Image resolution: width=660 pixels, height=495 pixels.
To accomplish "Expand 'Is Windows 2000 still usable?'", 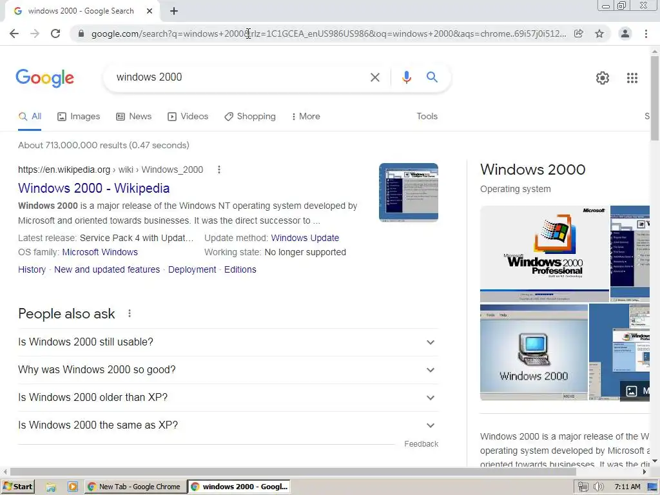I will (x=228, y=342).
